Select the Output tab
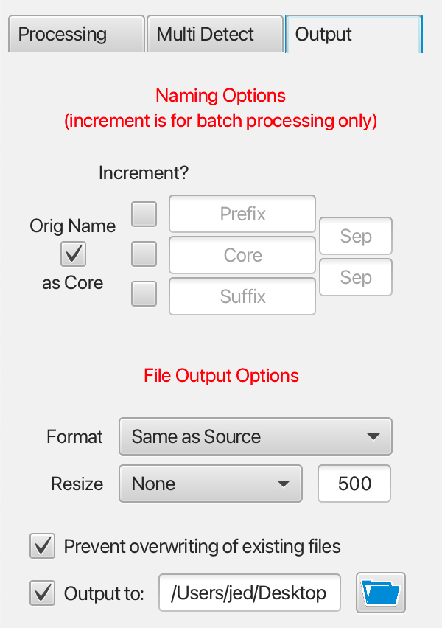 coord(354,34)
